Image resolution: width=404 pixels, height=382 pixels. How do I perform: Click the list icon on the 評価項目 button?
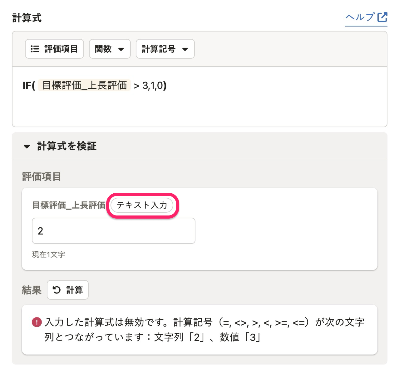tap(35, 49)
